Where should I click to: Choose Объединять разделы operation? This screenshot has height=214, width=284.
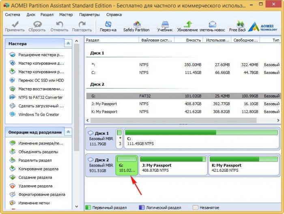coord(38,152)
